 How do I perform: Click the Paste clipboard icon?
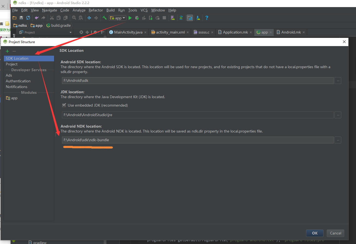click(65, 18)
